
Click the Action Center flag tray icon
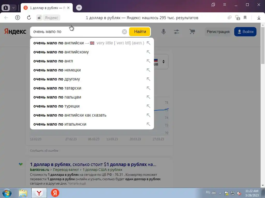[226, 193]
